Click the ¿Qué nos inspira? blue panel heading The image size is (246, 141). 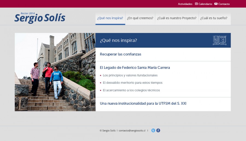coord(118,40)
